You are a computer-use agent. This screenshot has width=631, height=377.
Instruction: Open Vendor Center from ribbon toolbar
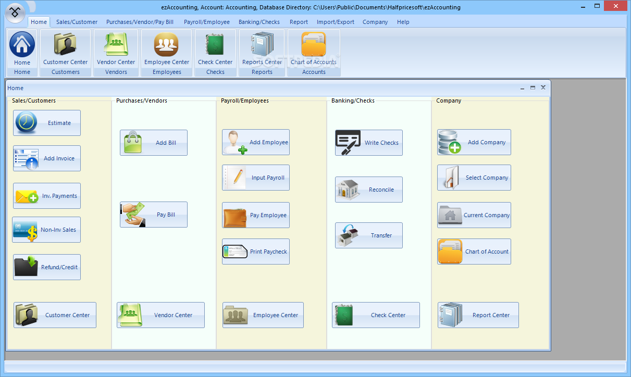click(116, 49)
